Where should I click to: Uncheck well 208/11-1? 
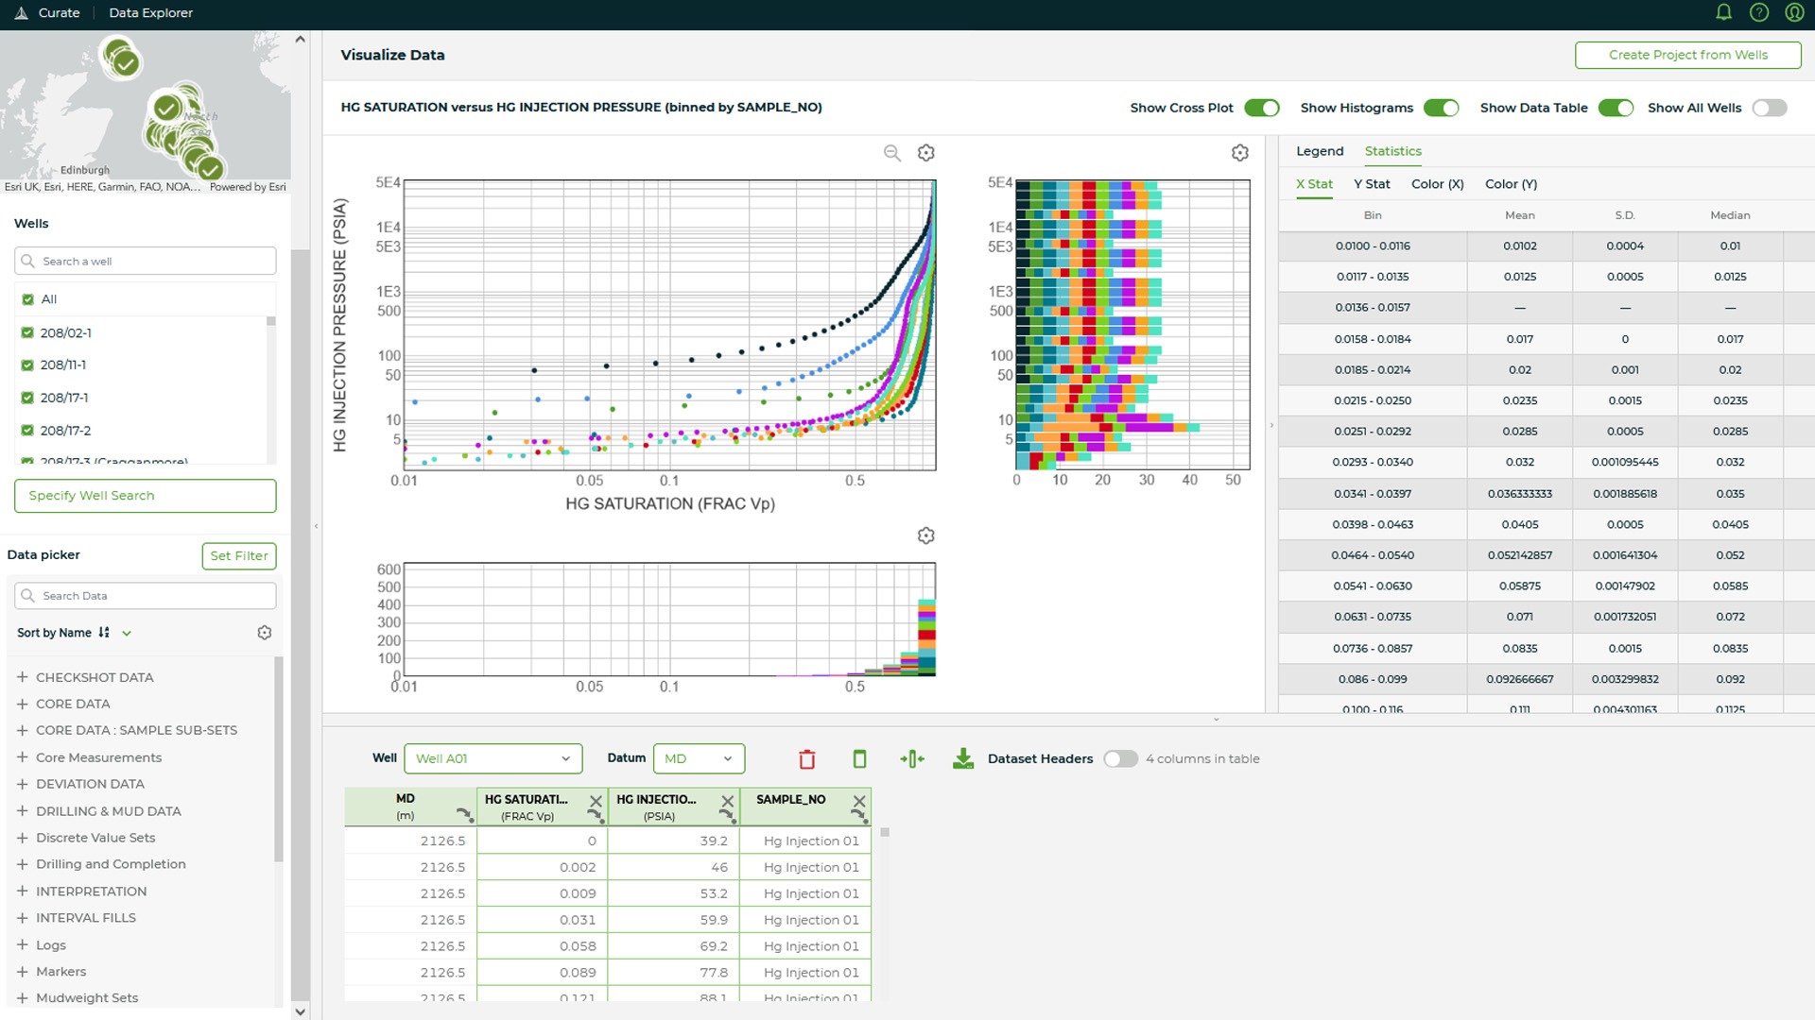coord(27,365)
